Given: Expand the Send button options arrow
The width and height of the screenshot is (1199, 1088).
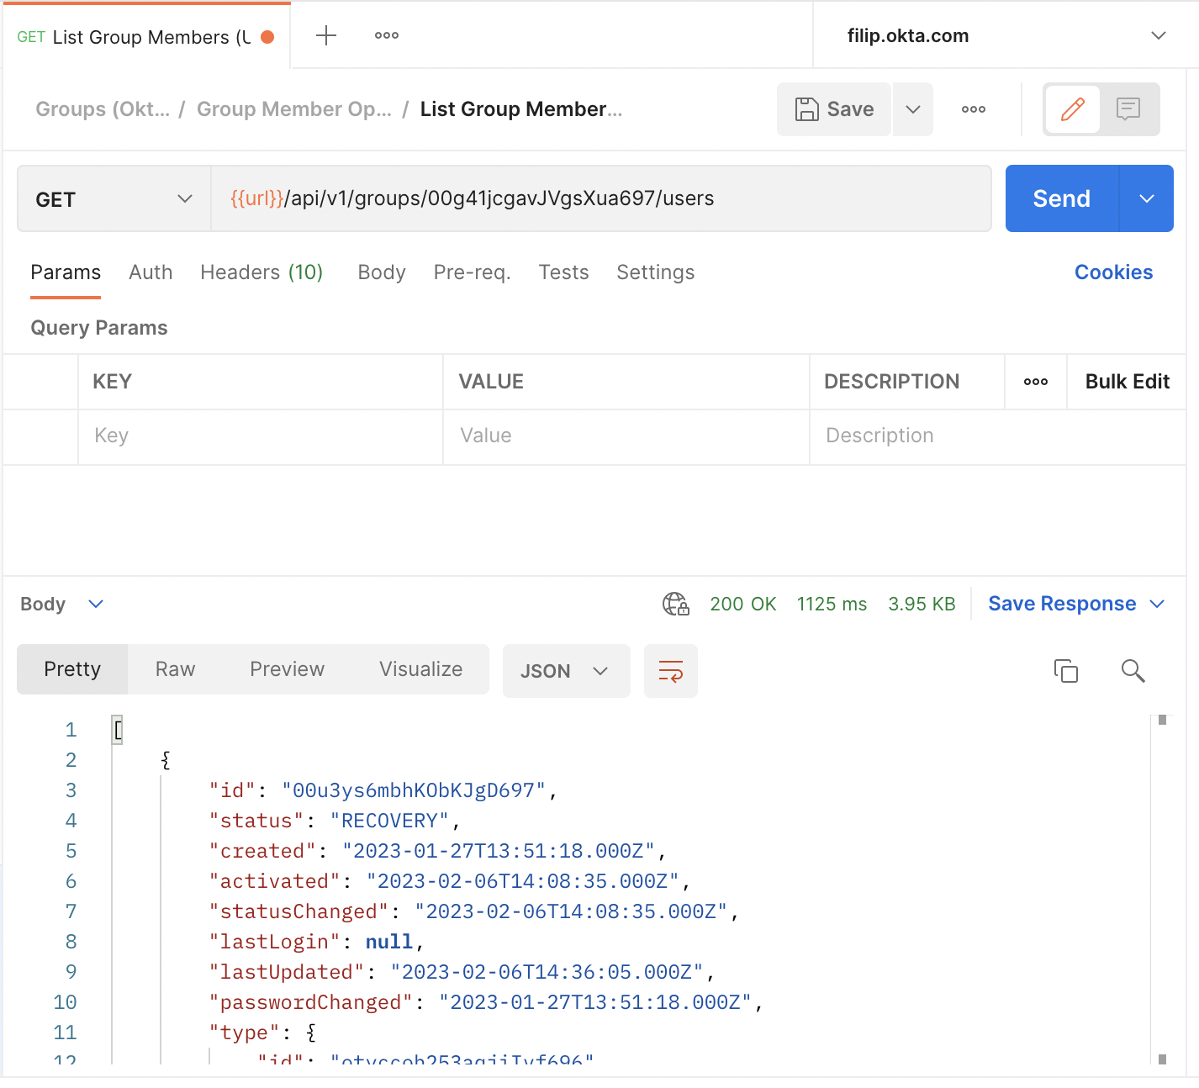Looking at the screenshot, I should pyautogui.click(x=1146, y=198).
